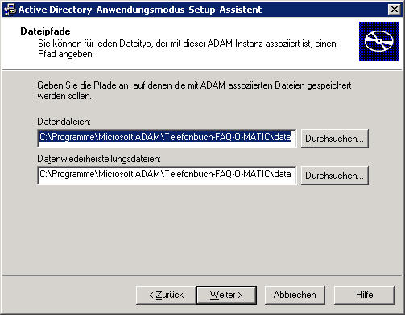The height and width of the screenshot is (315, 405).
Task: Click the Active Directory-Anwendungsmodus title text
Action: coord(140,10)
